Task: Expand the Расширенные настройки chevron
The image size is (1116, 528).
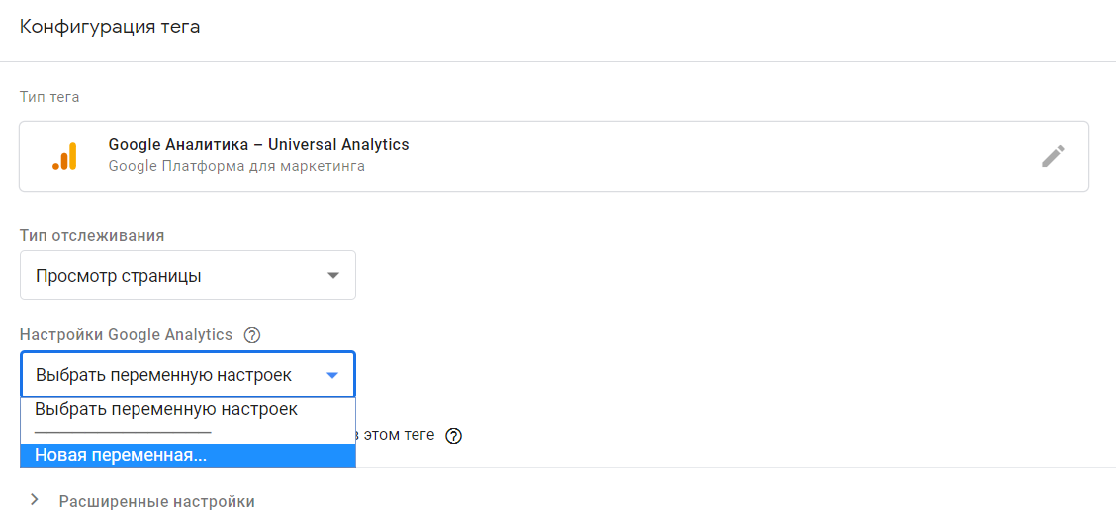Action: 34,501
